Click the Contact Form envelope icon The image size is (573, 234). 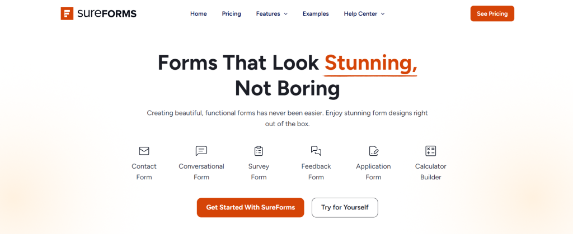(x=144, y=151)
